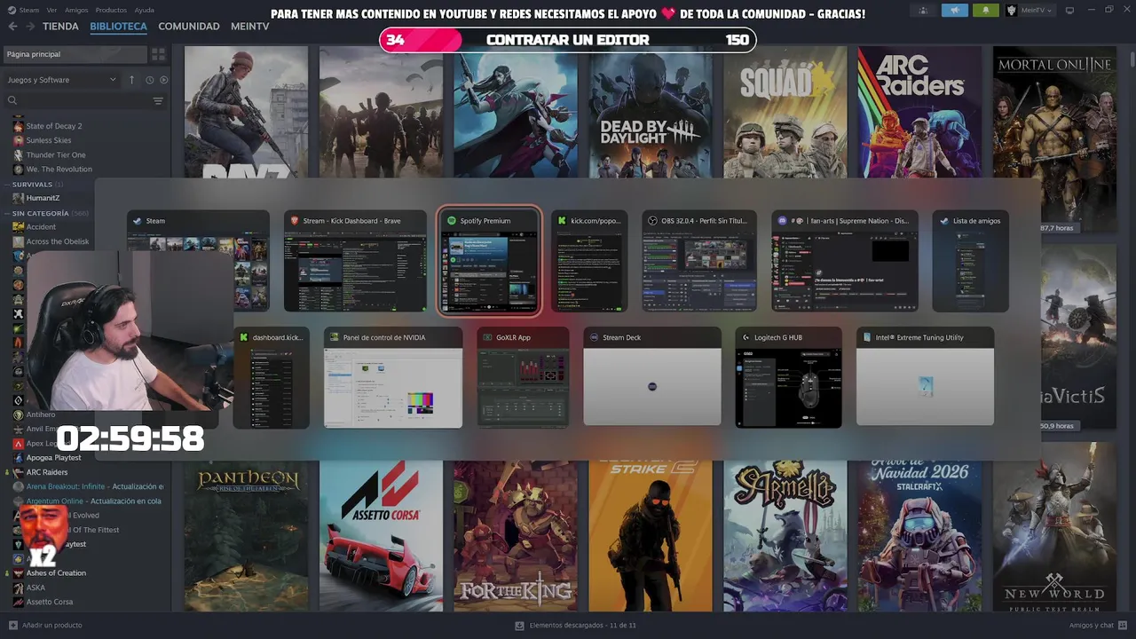
Task: Switch to Stream - Kick Dashboard Brave window
Action: pyautogui.click(x=355, y=262)
